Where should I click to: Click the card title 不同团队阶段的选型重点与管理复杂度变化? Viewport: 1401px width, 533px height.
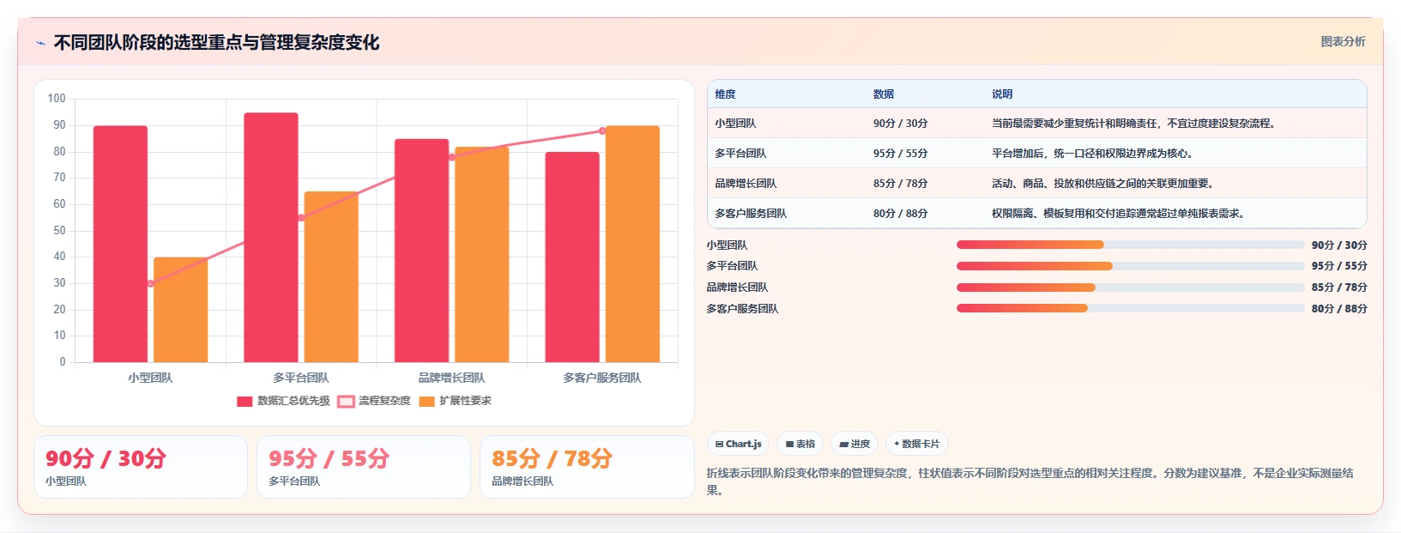pos(216,42)
